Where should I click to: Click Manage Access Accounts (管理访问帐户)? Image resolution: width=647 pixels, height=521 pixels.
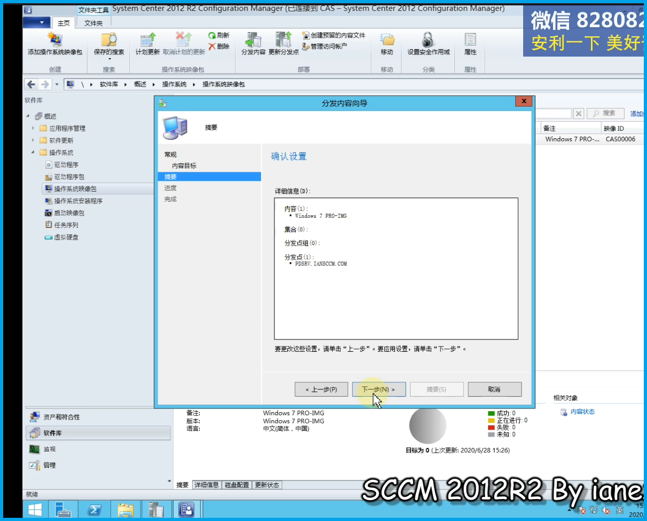[325, 46]
